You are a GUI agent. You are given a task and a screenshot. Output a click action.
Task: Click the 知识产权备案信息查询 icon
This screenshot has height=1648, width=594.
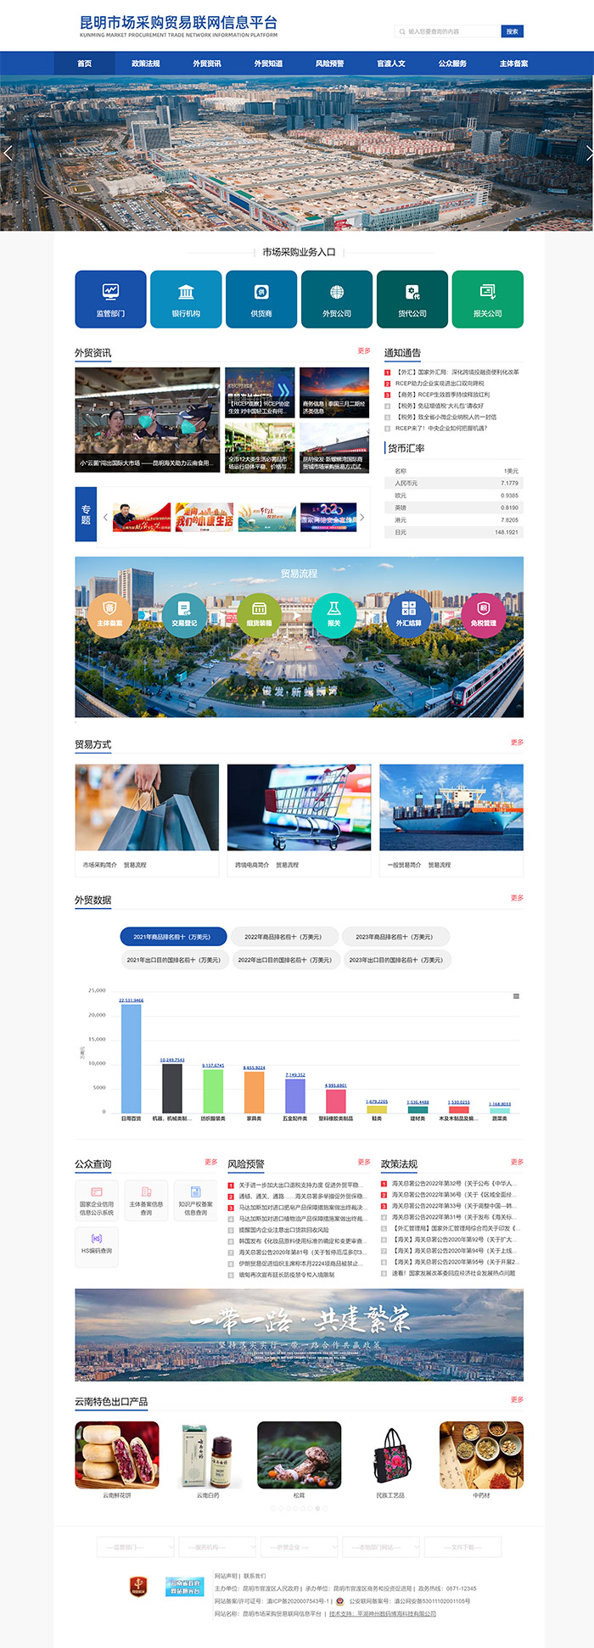(x=195, y=1199)
